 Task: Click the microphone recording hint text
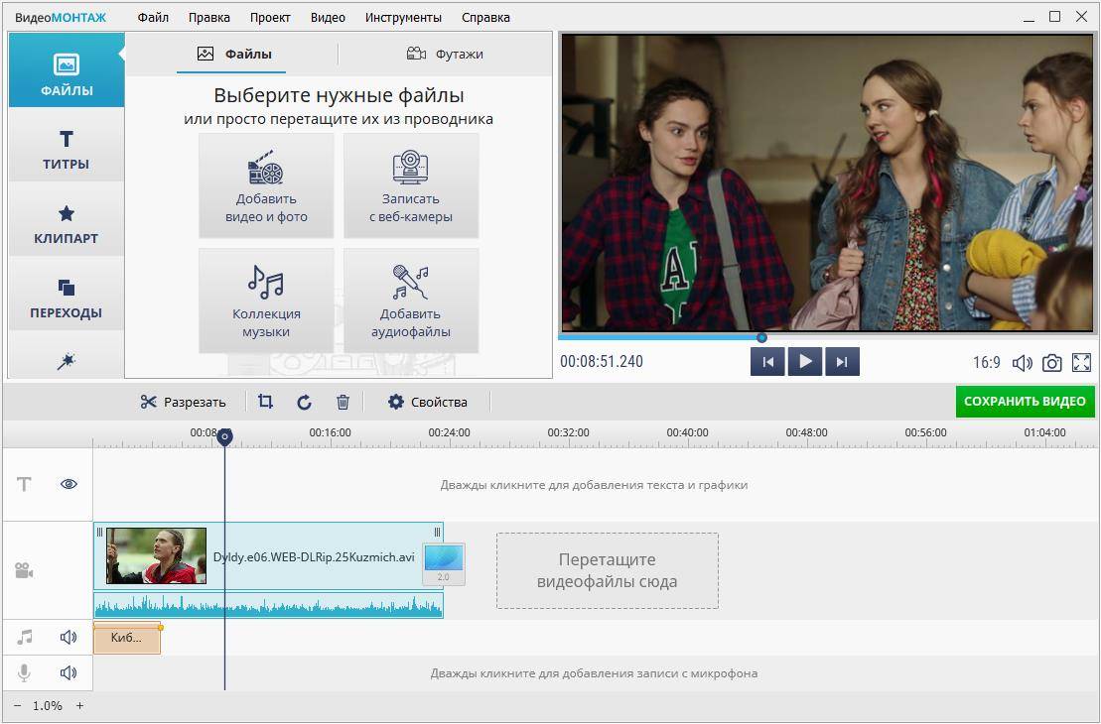[x=594, y=673]
